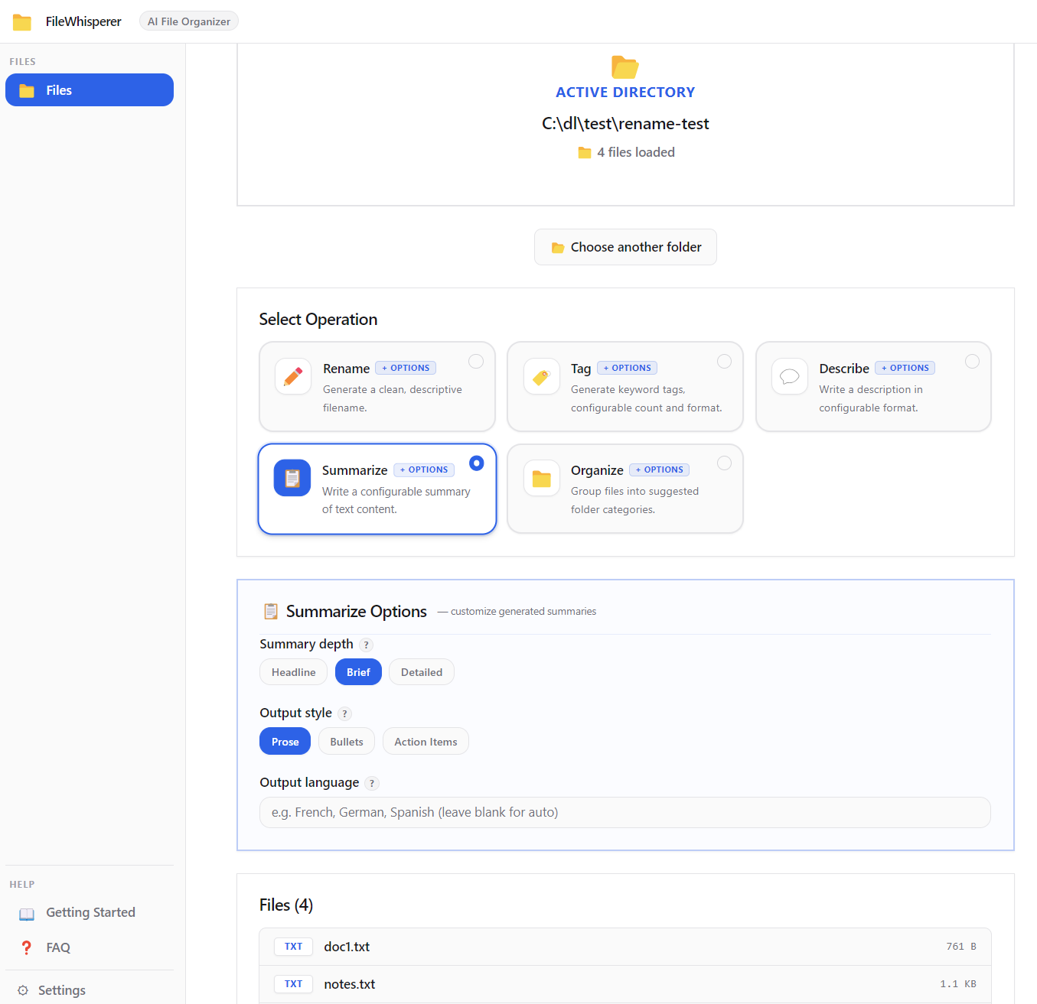Open Getting Started in sidebar
The height and width of the screenshot is (1004, 1037).
click(90, 913)
